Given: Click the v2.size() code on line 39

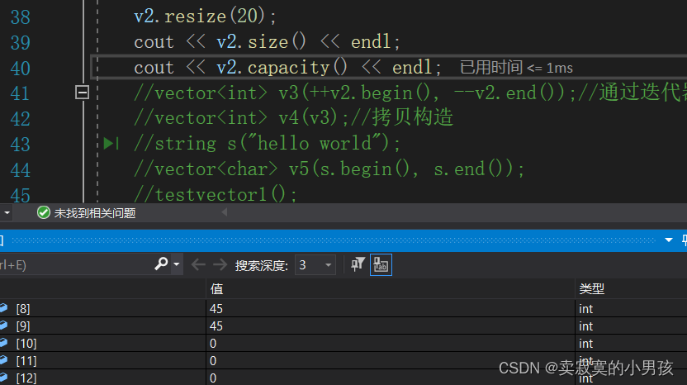Looking at the screenshot, I should (x=261, y=42).
